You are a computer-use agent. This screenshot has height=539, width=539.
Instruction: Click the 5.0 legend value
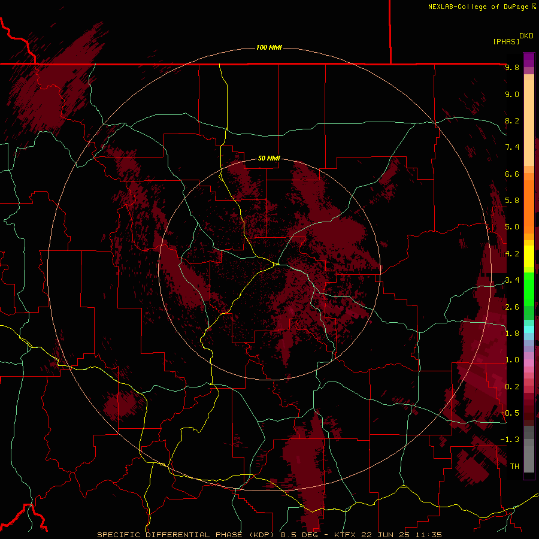(x=512, y=227)
